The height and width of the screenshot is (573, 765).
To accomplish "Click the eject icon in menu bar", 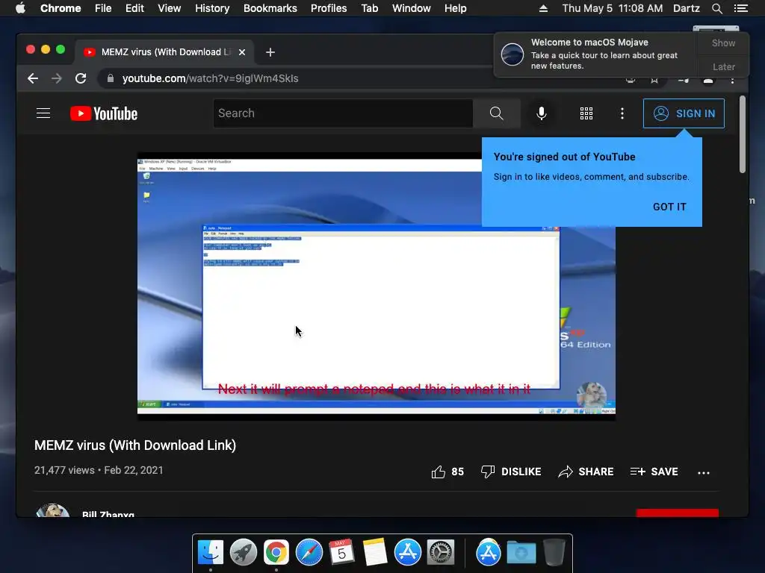I will tap(543, 8).
